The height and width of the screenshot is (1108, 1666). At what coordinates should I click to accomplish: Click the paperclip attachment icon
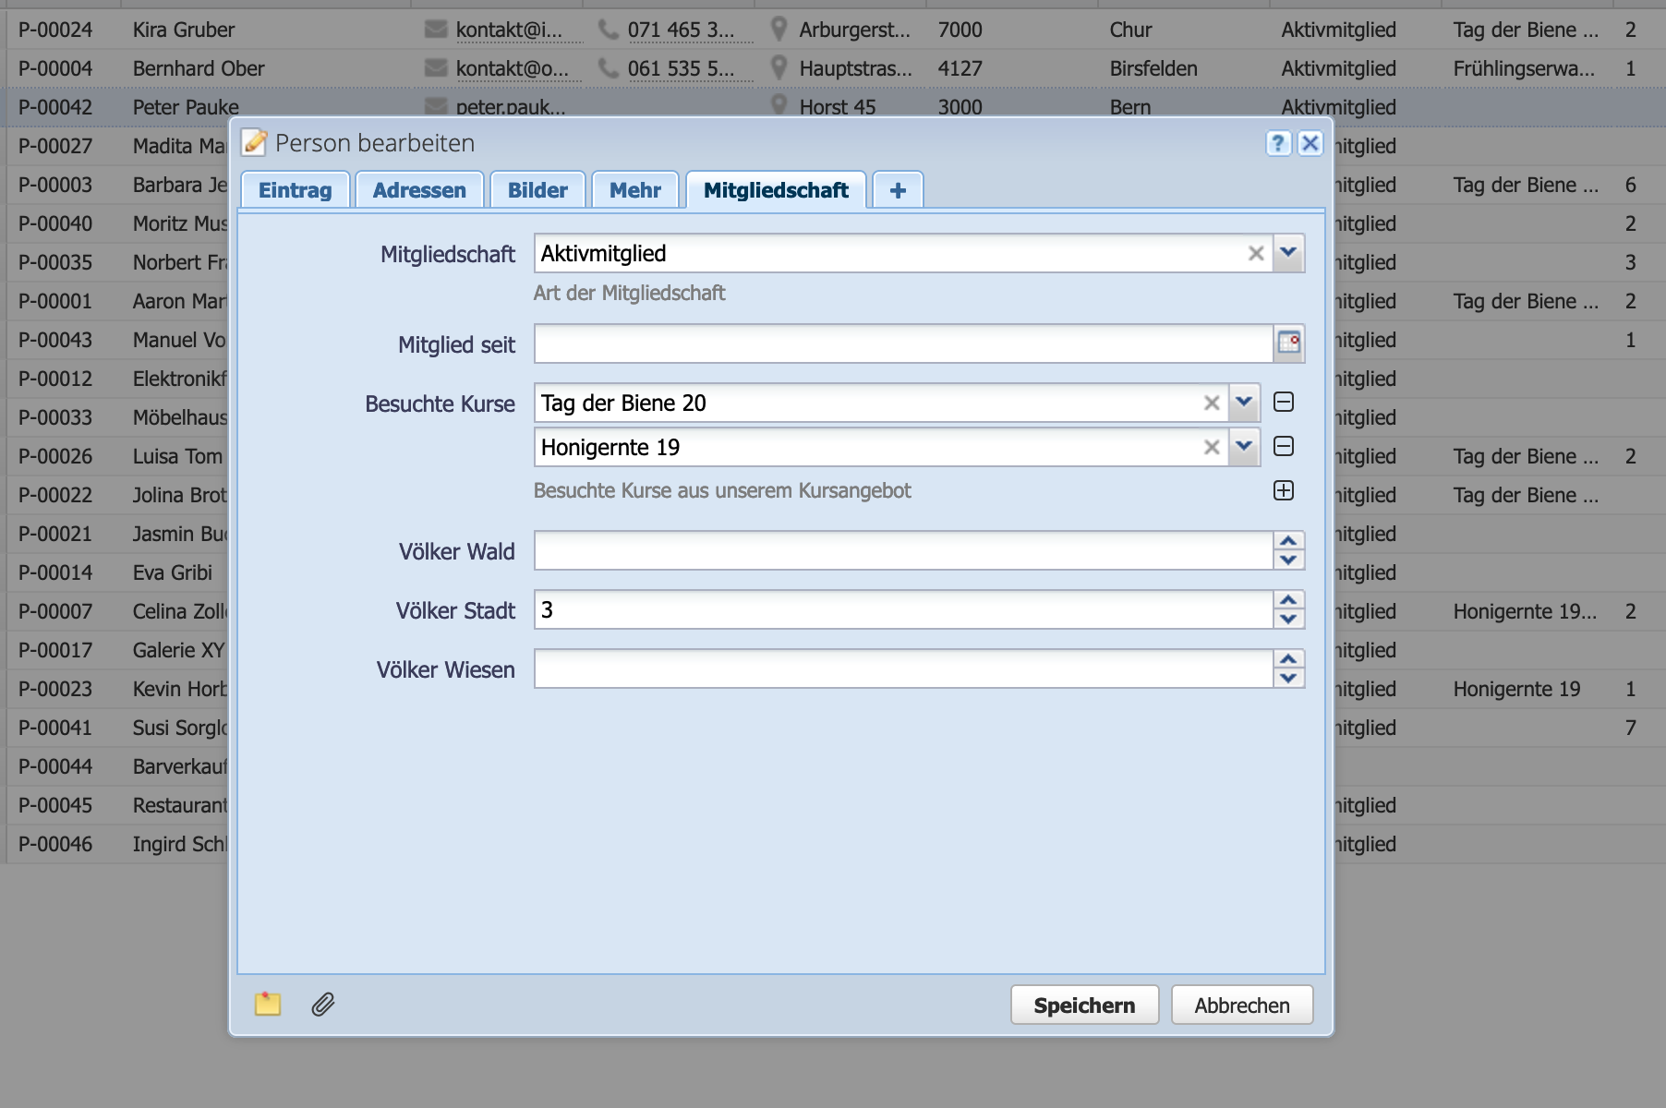[x=323, y=1004]
